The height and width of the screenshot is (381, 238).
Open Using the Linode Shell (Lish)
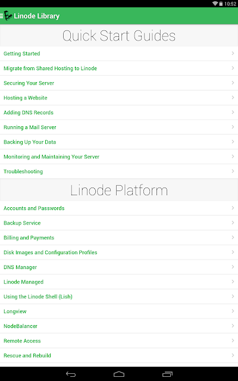pyautogui.click(x=119, y=296)
